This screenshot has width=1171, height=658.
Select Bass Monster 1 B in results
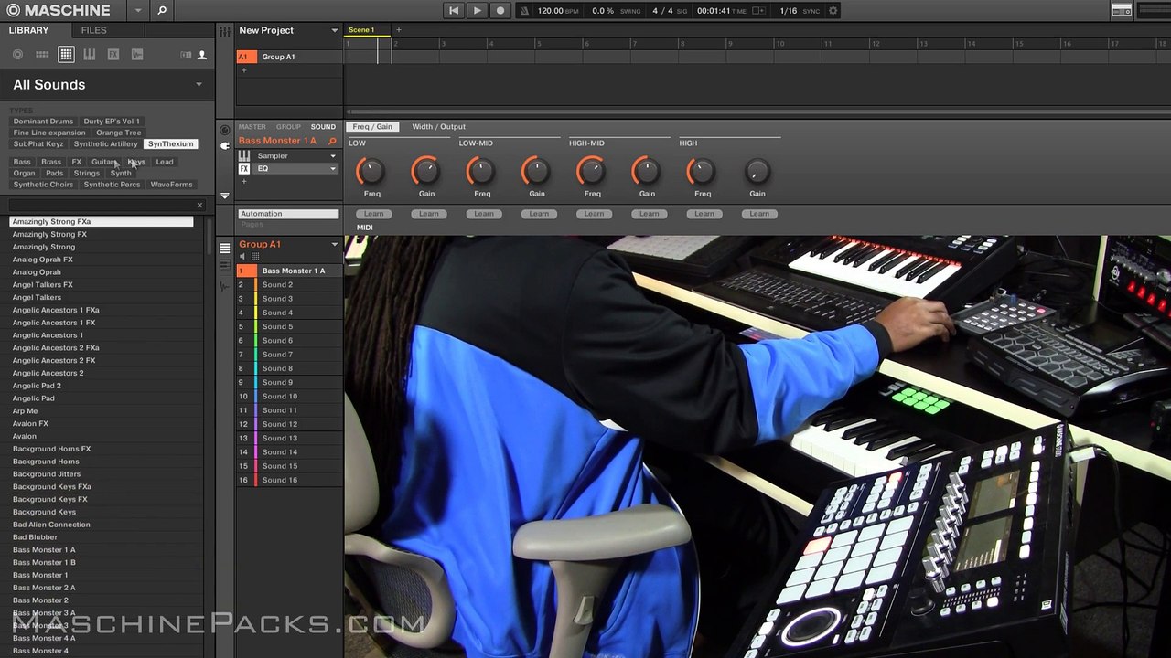44,562
